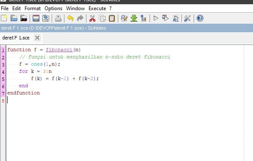Close the deret F 1.sce tab
253x161 pixels.
[37, 38]
